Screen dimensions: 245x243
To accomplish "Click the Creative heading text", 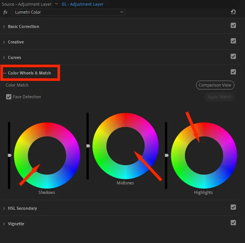I will pos(16,42).
